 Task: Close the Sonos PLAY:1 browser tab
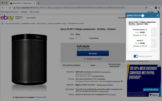point(34,3)
